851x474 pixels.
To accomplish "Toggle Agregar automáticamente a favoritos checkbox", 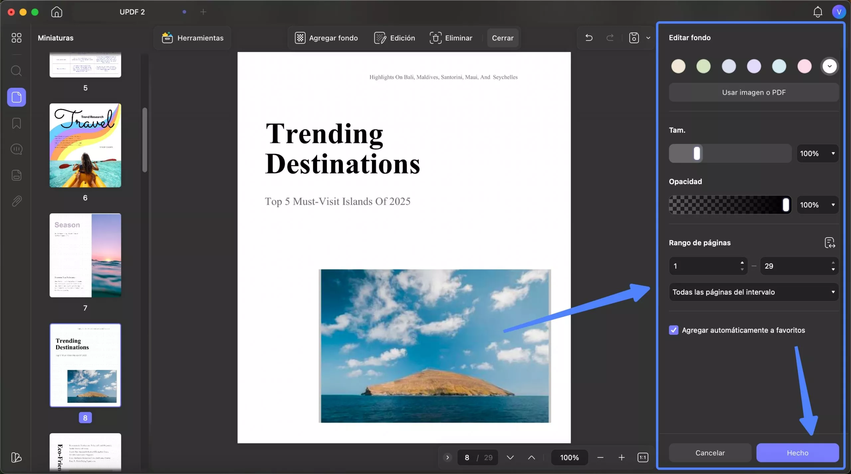I will click(673, 330).
